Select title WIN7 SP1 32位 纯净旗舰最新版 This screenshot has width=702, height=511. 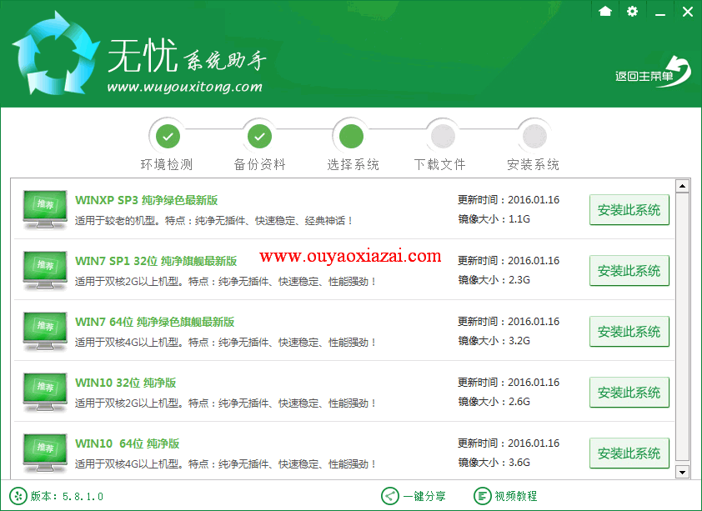[156, 261]
